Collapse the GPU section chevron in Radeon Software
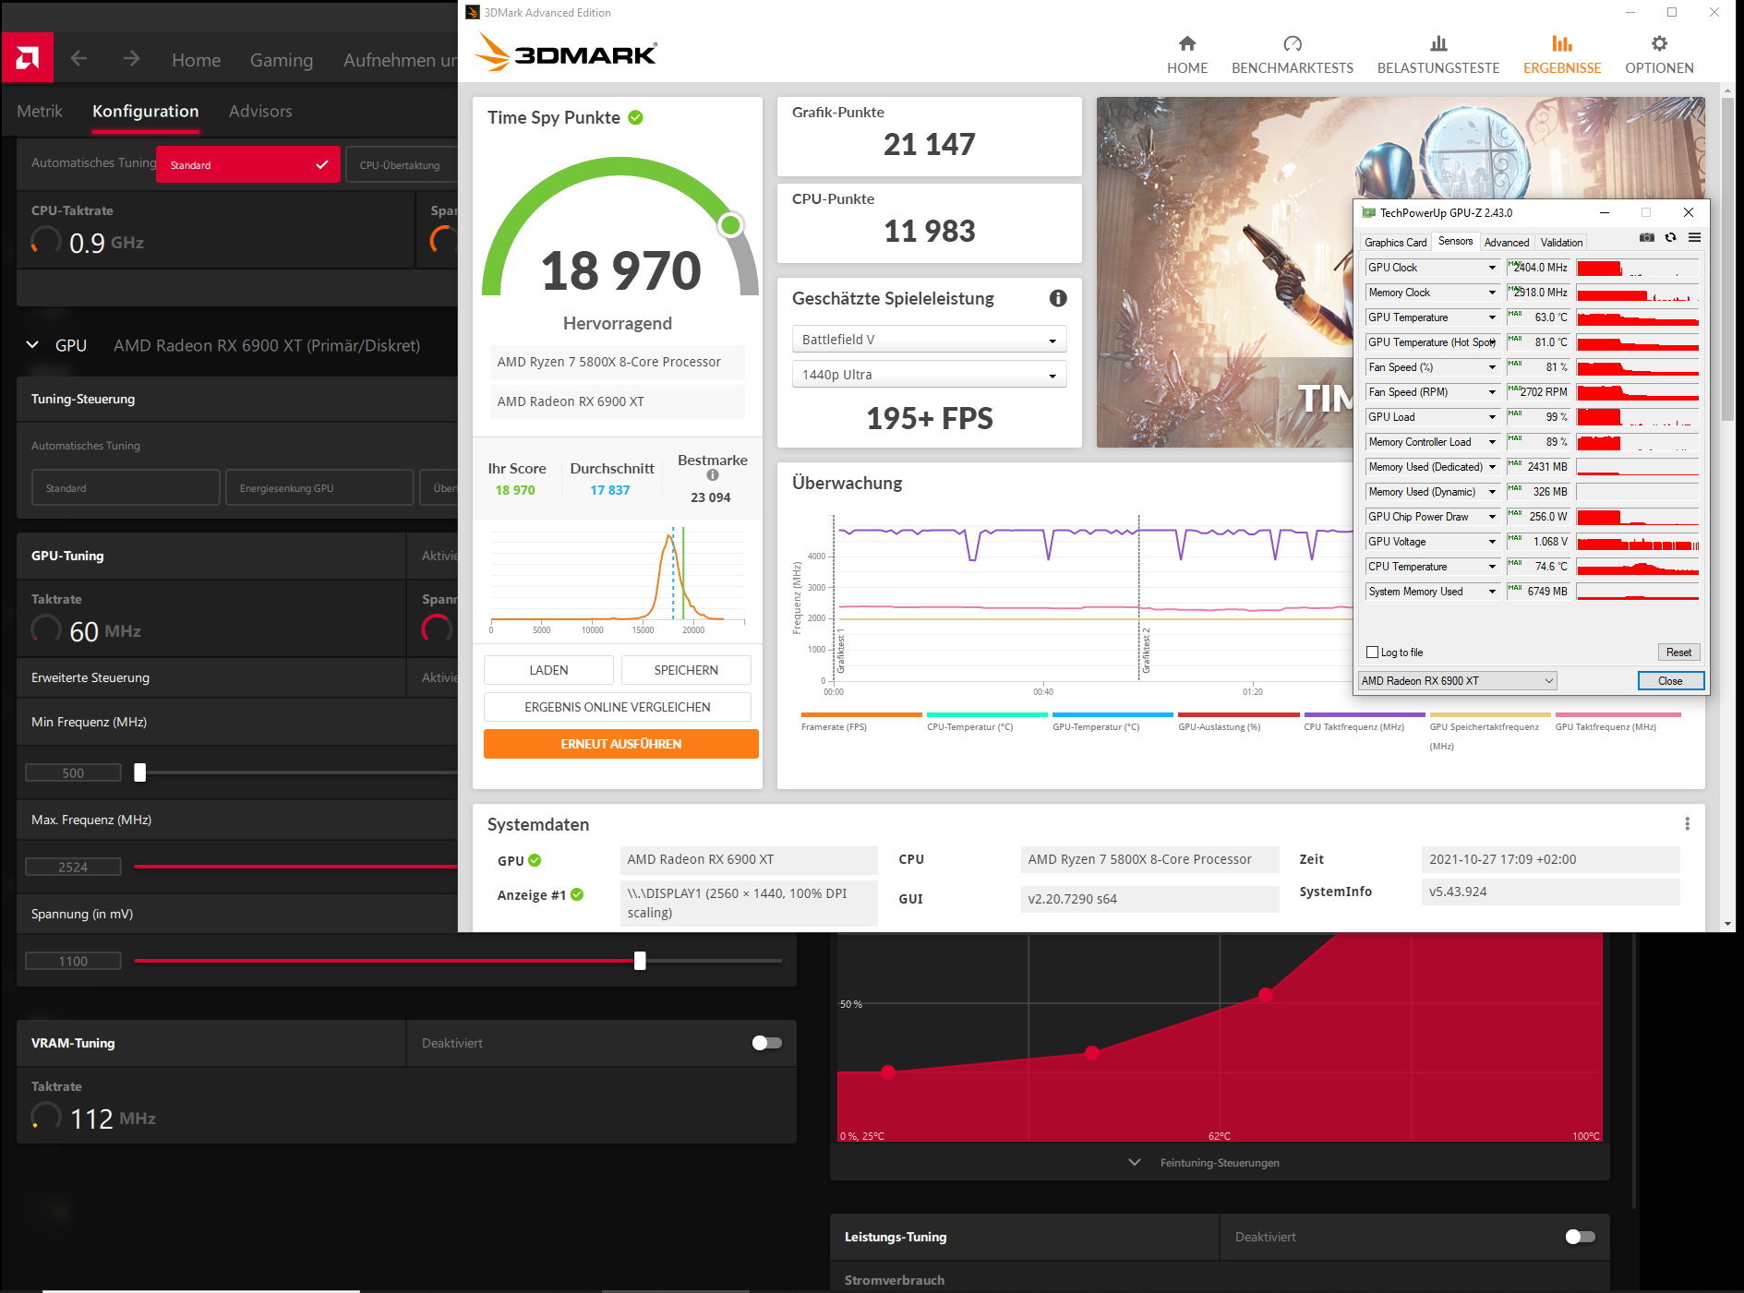Viewport: 1744px width, 1293px height. click(32, 345)
